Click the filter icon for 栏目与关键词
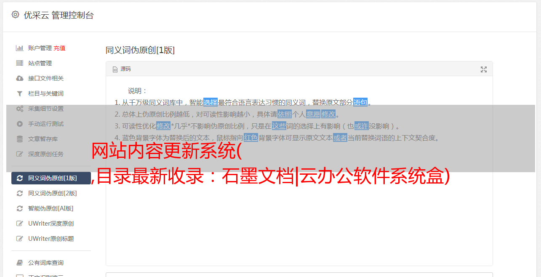The width and height of the screenshot is (541, 277). pyautogui.click(x=19, y=93)
